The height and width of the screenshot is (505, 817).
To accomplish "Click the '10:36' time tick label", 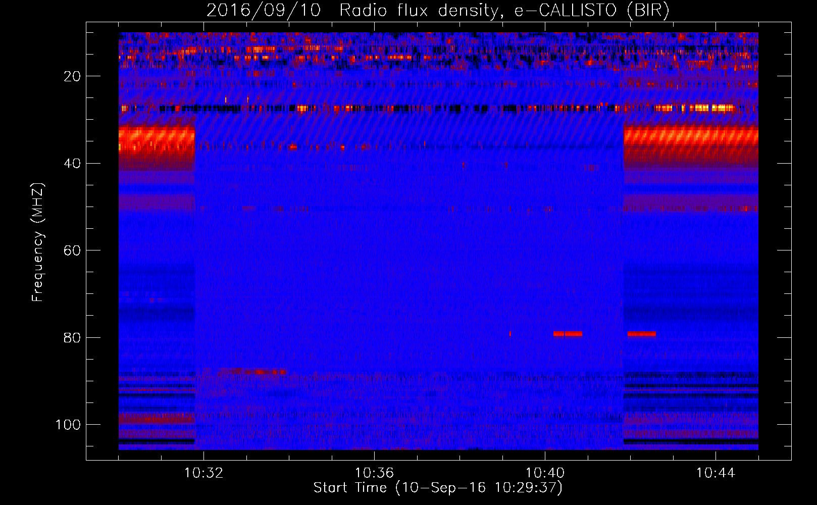I will point(374,473).
